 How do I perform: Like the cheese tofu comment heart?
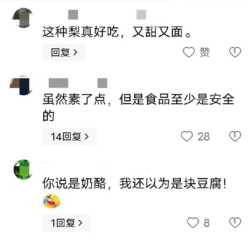point(193,222)
